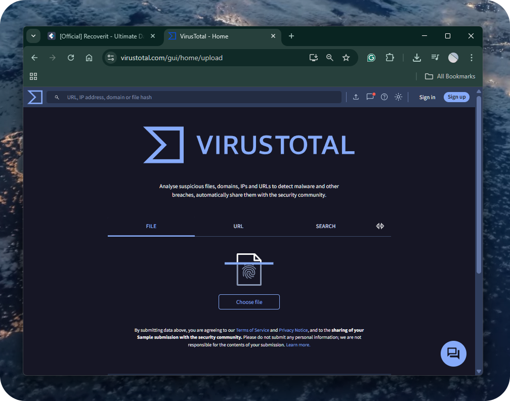This screenshot has height=401, width=510.
Task: Click the Sign in link
Action: (x=427, y=97)
